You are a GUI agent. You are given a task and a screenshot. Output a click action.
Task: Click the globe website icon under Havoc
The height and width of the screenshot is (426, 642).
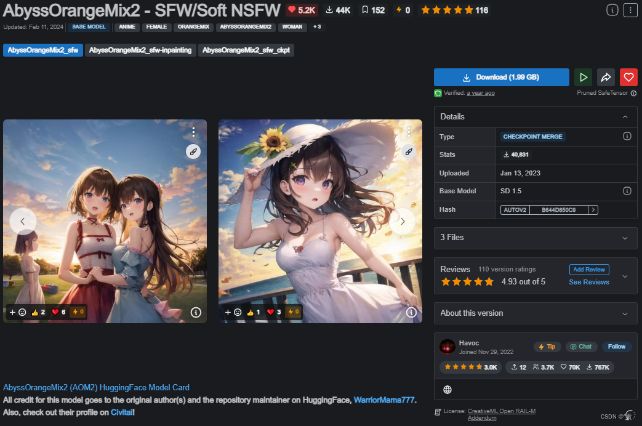(x=447, y=390)
